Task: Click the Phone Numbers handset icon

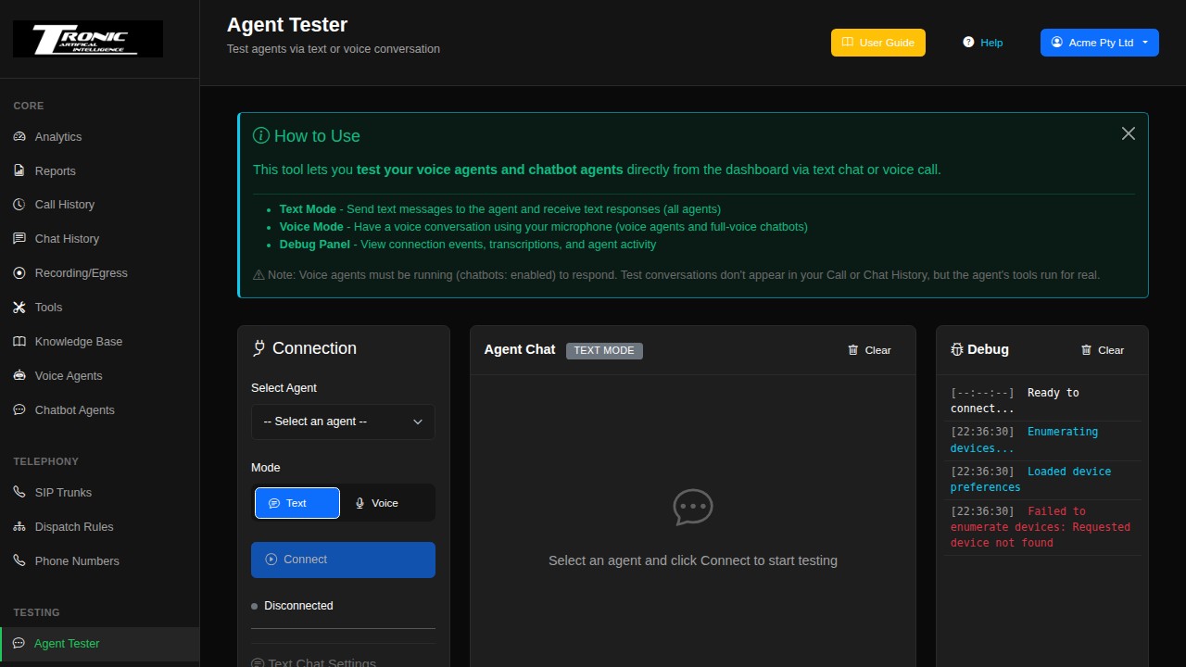Action: (19, 561)
